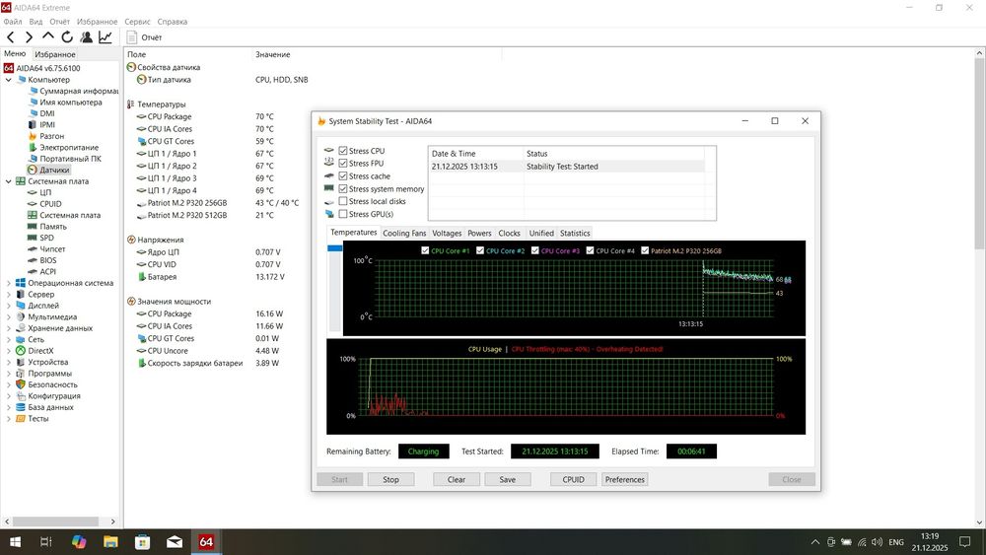Show hidden system tray icons chevron
Viewport: 986px width, 555px height.
pyautogui.click(x=815, y=542)
